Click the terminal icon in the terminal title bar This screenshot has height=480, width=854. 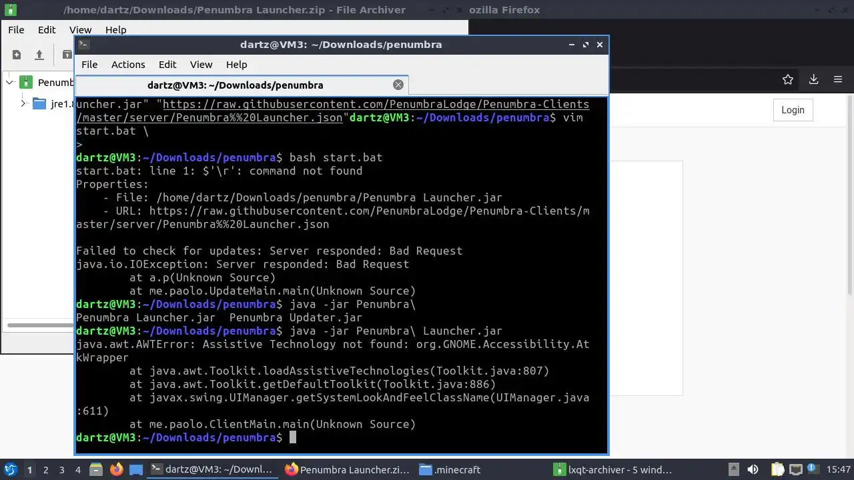tap(83, 45)
